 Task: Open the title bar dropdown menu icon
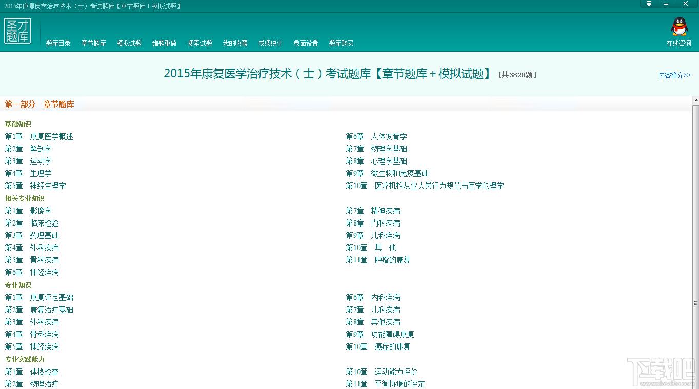click(x=649, y=4)
